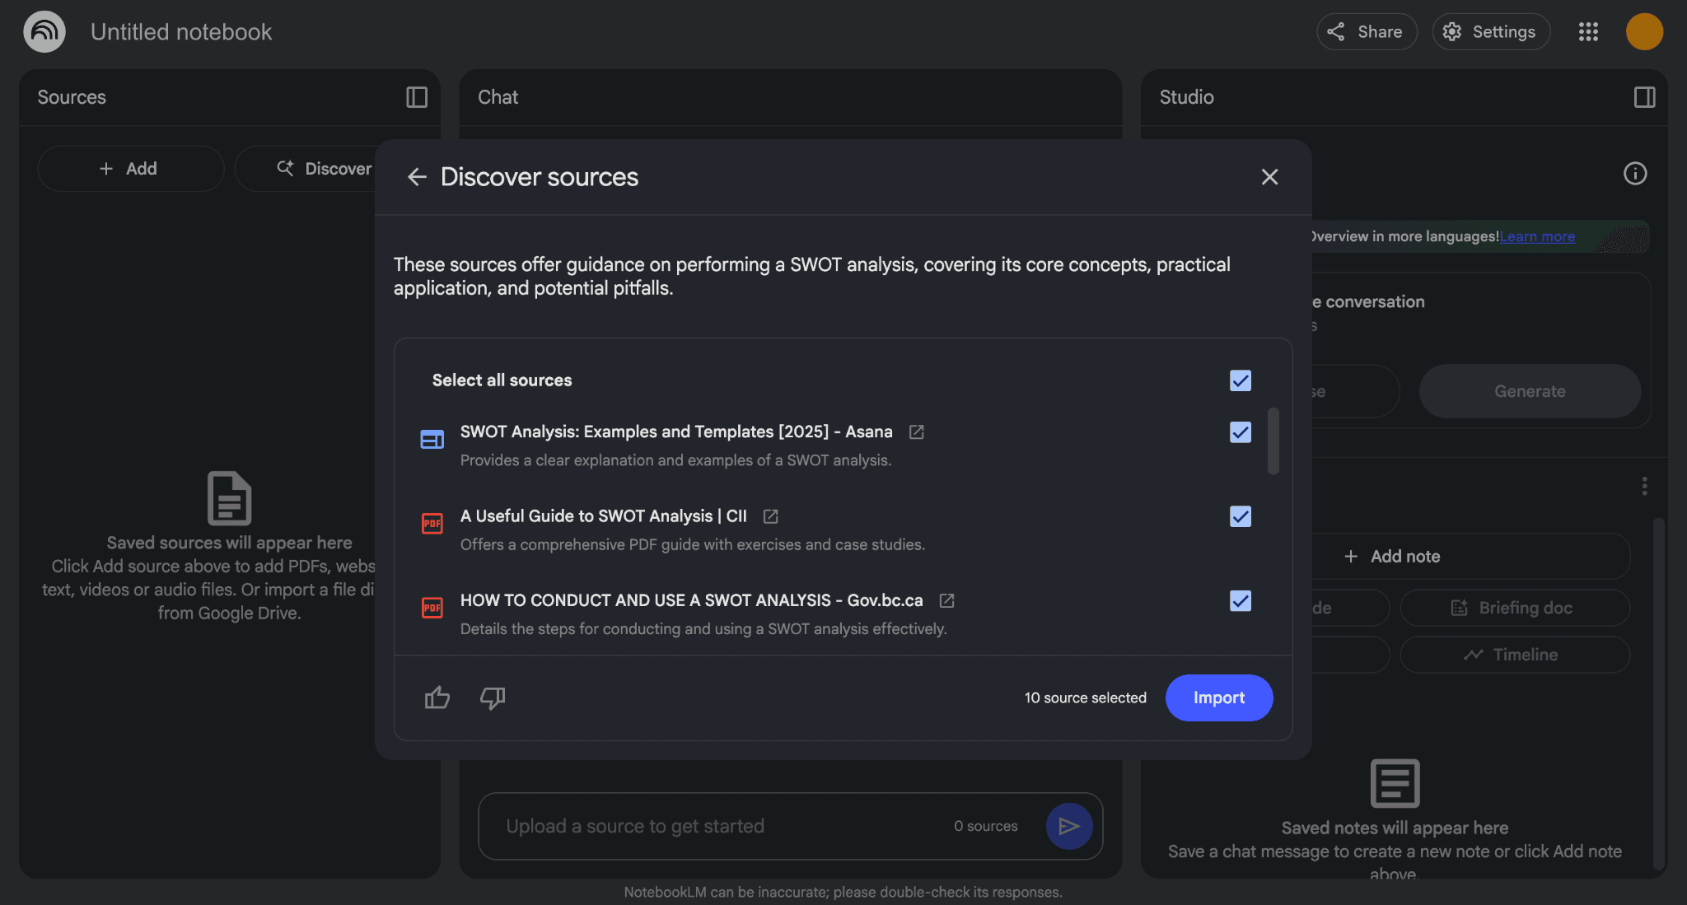Image resolution: width=1687 pixels, height=905 pixels.
Task: Open the Google apps launcher
Action: [1588, 31]
